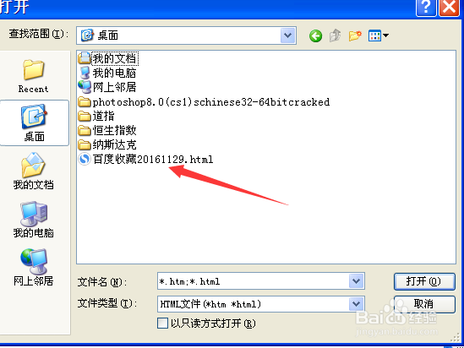Select 百度收藏20161129.html file
Image resolution: width=464 pixels, height=348 pixels.
tap(145, 160)
